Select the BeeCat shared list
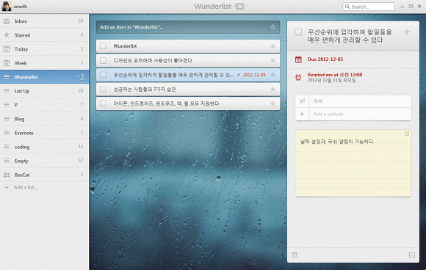426x270 pixels. coord(44,175)
